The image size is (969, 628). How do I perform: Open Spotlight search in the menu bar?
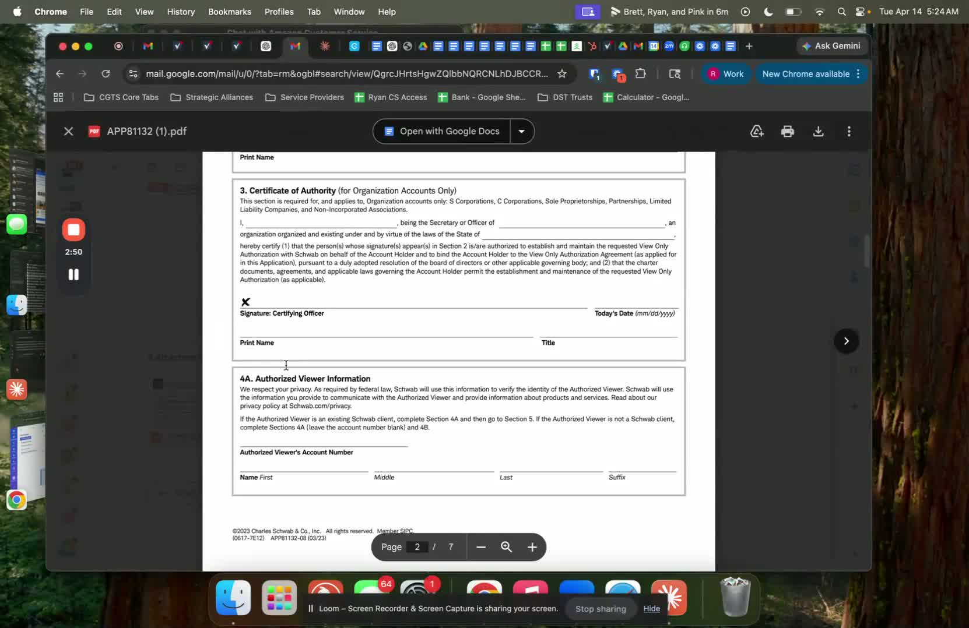841,12
